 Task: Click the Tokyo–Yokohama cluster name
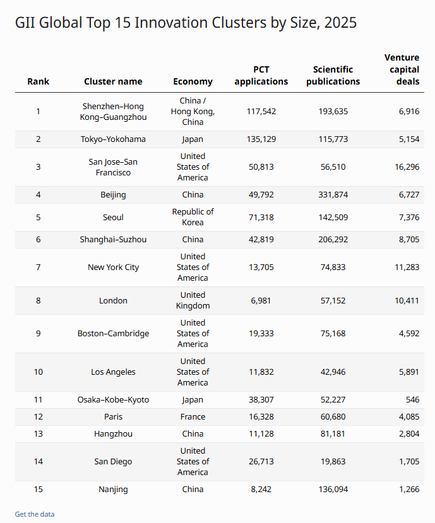click(113, 139)
